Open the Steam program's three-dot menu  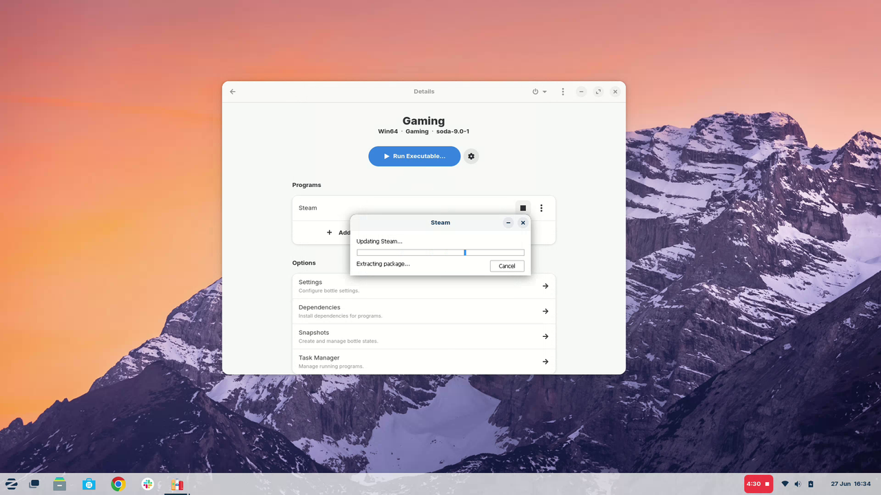pos(542,208)
